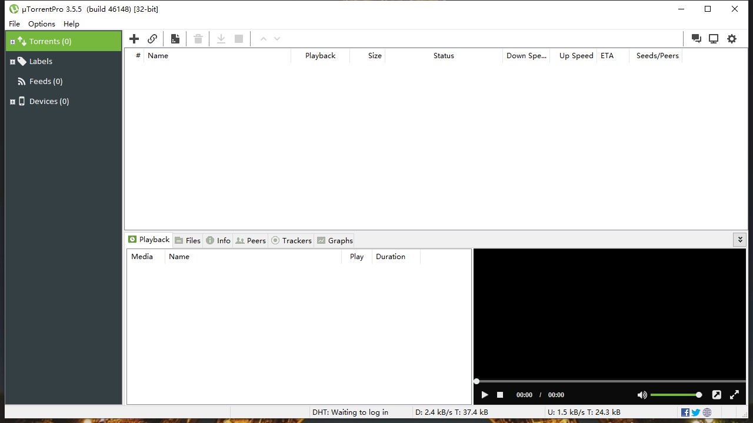Click Move Up Queue arrow

click(264, 39)
